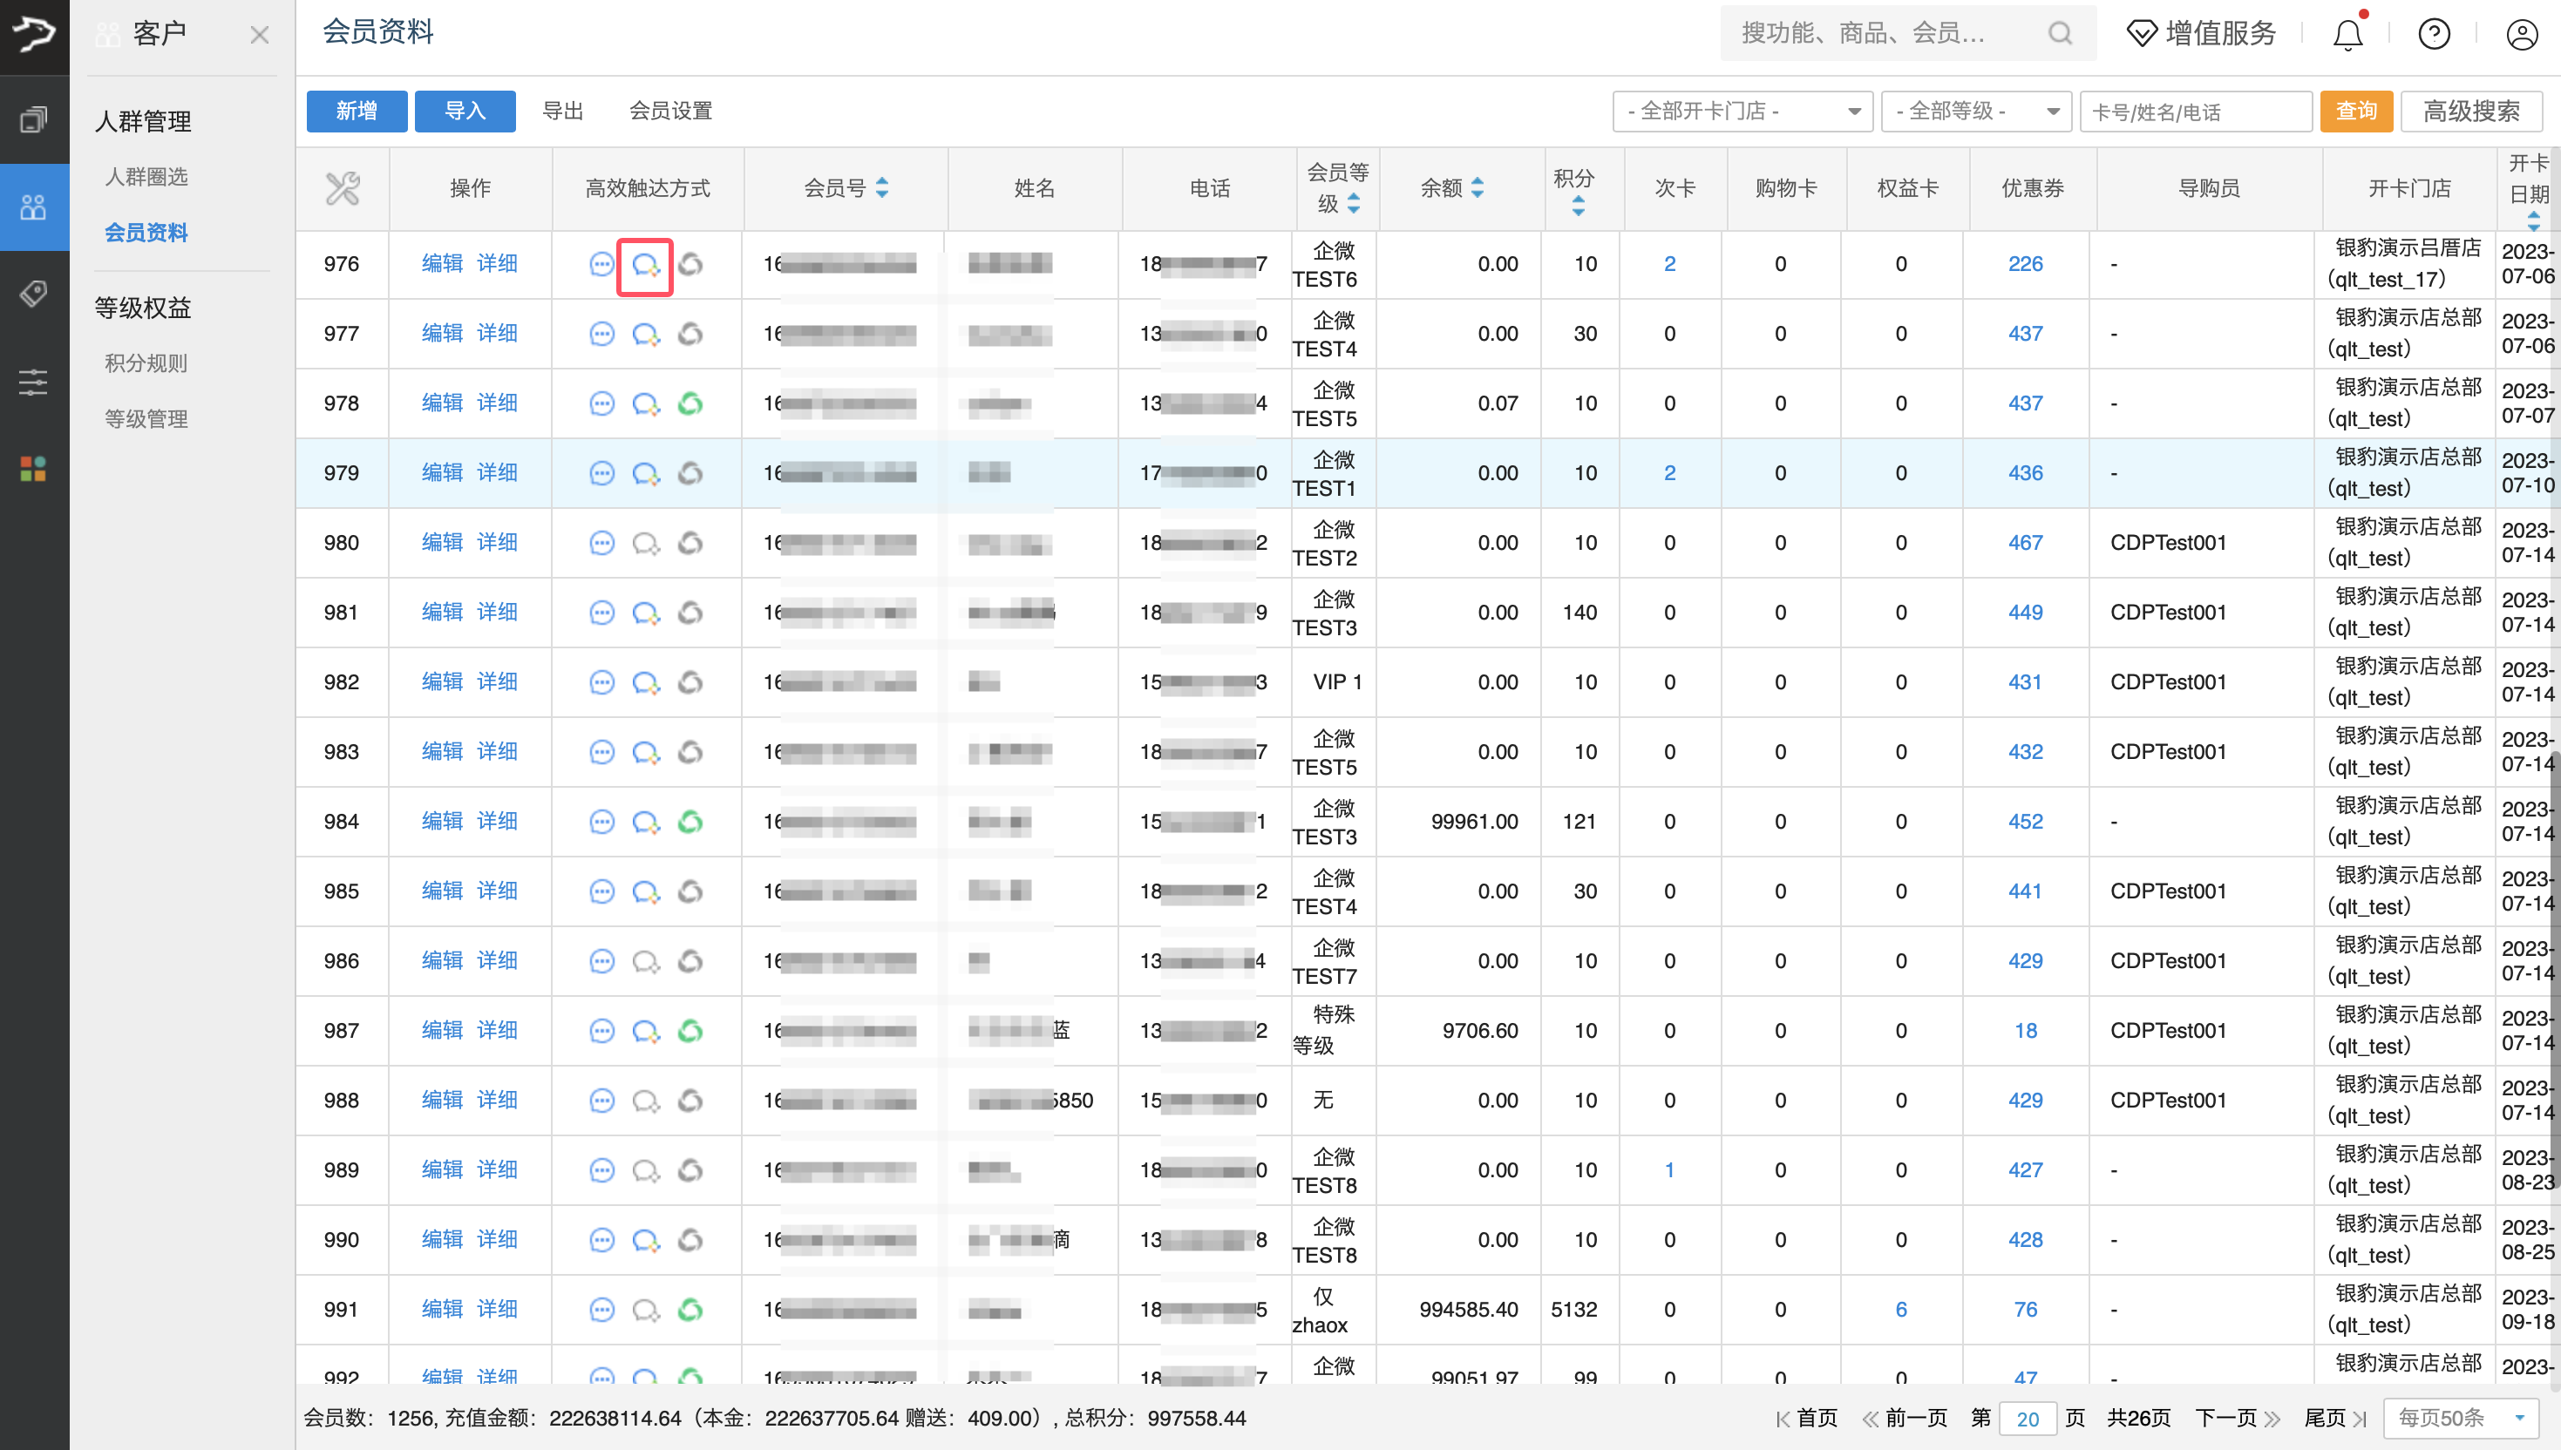Click the notification bell icon
This screenshot has height=1450, width=2561.
click(x=2347, y=35)
